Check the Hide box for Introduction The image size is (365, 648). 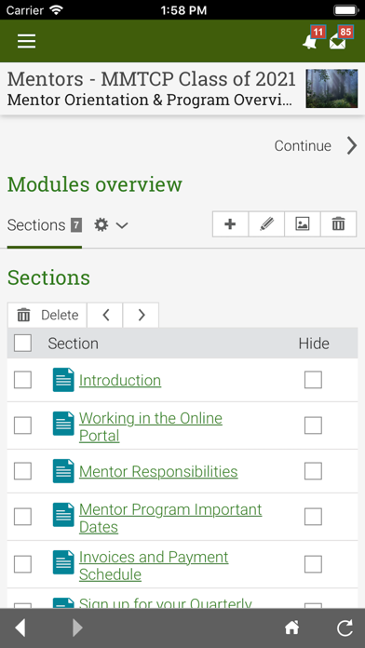coord(313,380)
